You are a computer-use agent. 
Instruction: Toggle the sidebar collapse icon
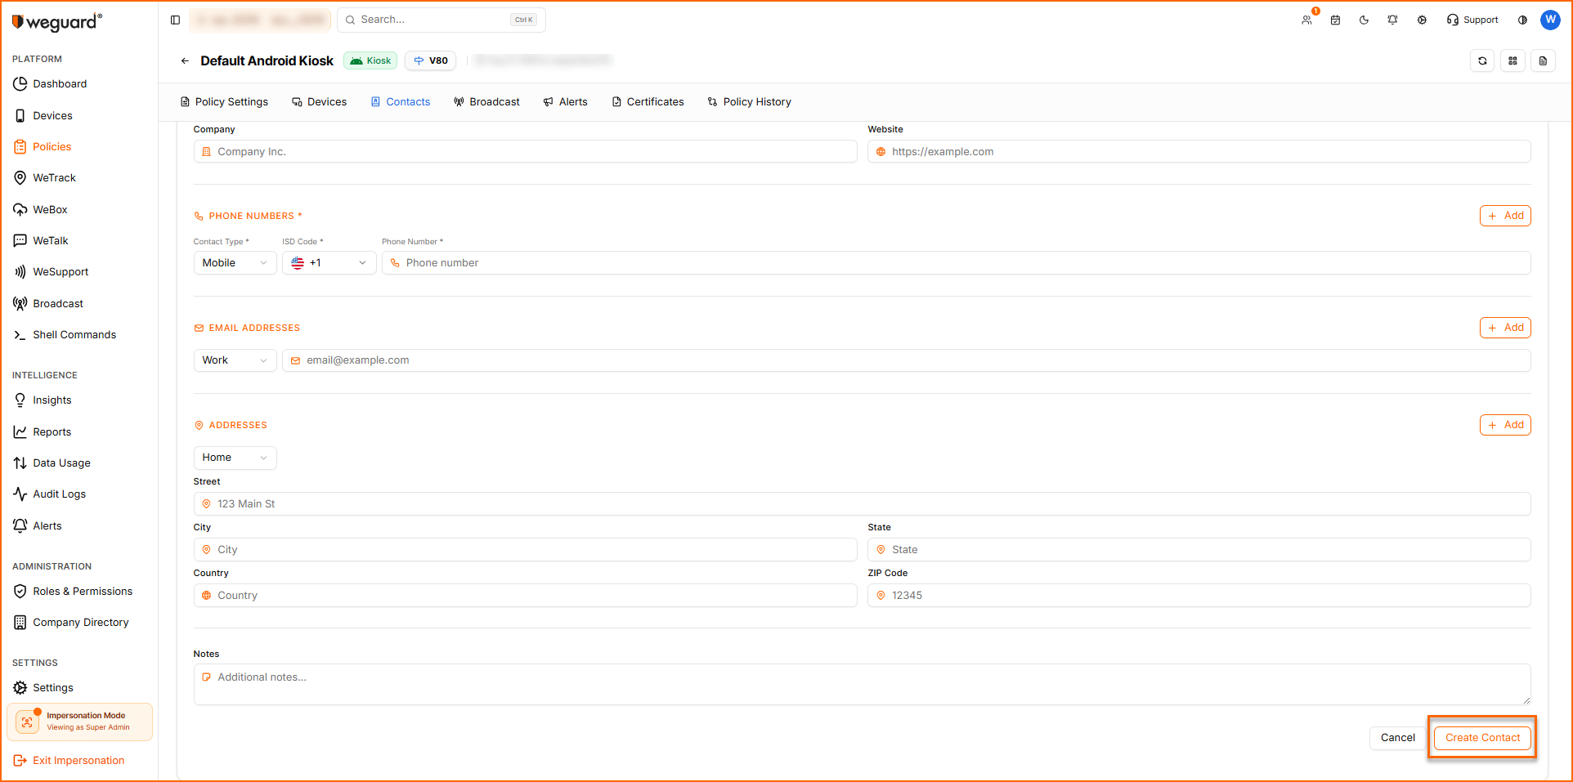[175, 20]
